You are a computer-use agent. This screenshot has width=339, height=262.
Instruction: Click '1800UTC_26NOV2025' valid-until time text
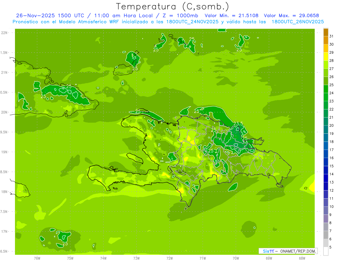[x=298, y=22]
